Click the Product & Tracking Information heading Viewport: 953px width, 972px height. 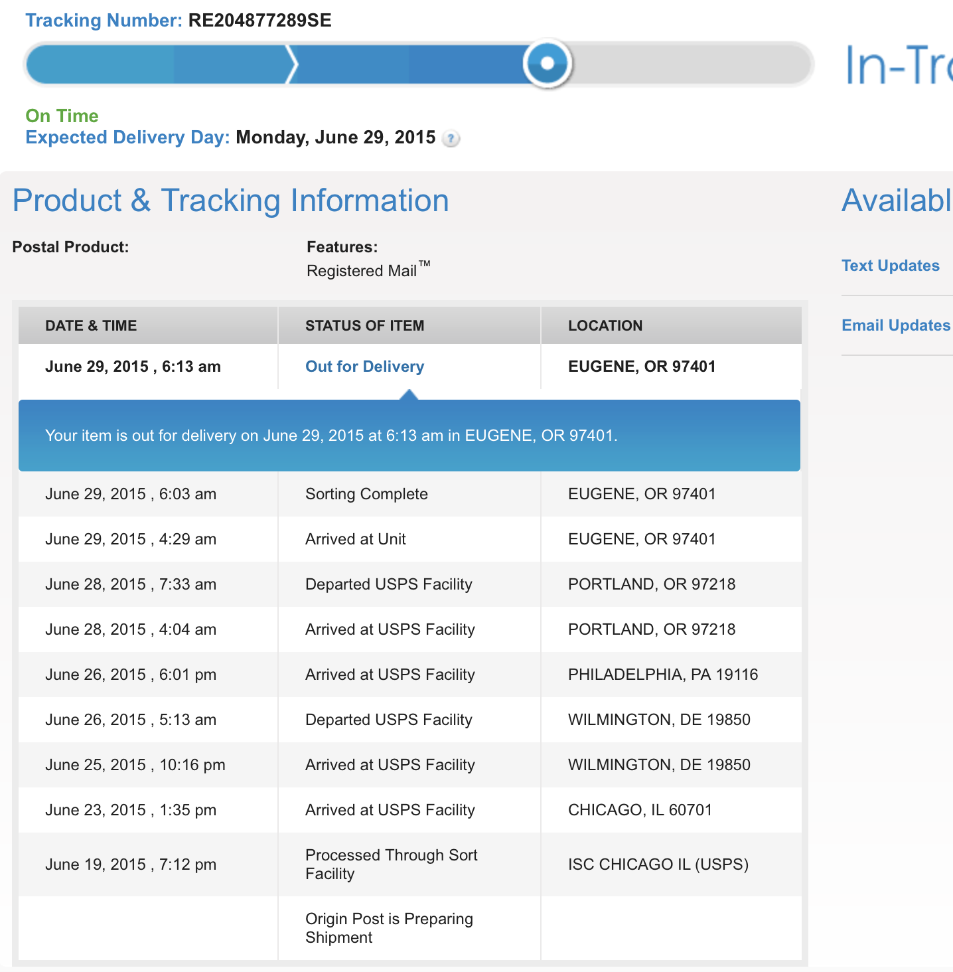point(230,201)
